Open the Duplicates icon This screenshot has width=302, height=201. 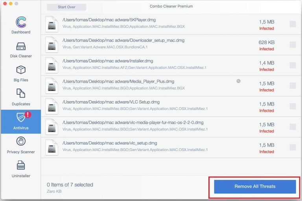coord(21,93)
